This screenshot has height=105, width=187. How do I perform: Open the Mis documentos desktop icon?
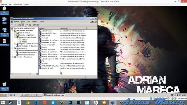pos(4,11)
